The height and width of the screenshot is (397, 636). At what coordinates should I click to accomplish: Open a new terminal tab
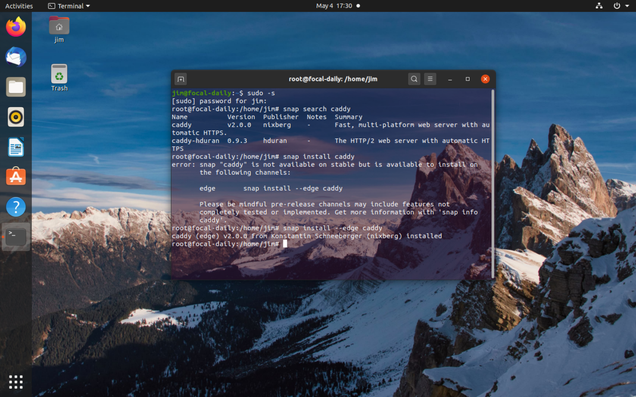click(180, 78)
